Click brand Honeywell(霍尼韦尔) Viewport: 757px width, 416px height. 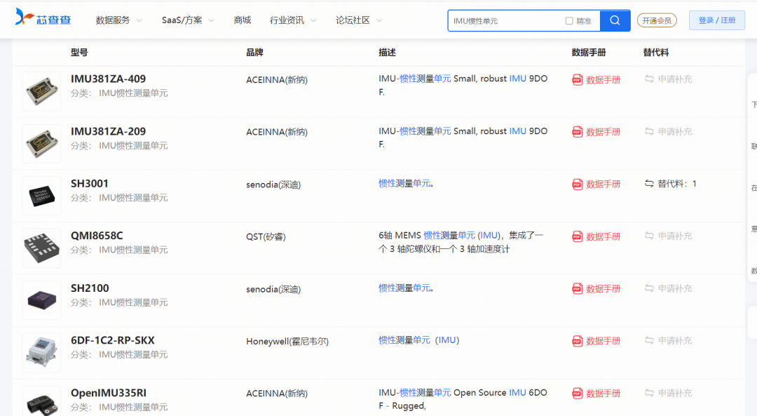[287, 342]
